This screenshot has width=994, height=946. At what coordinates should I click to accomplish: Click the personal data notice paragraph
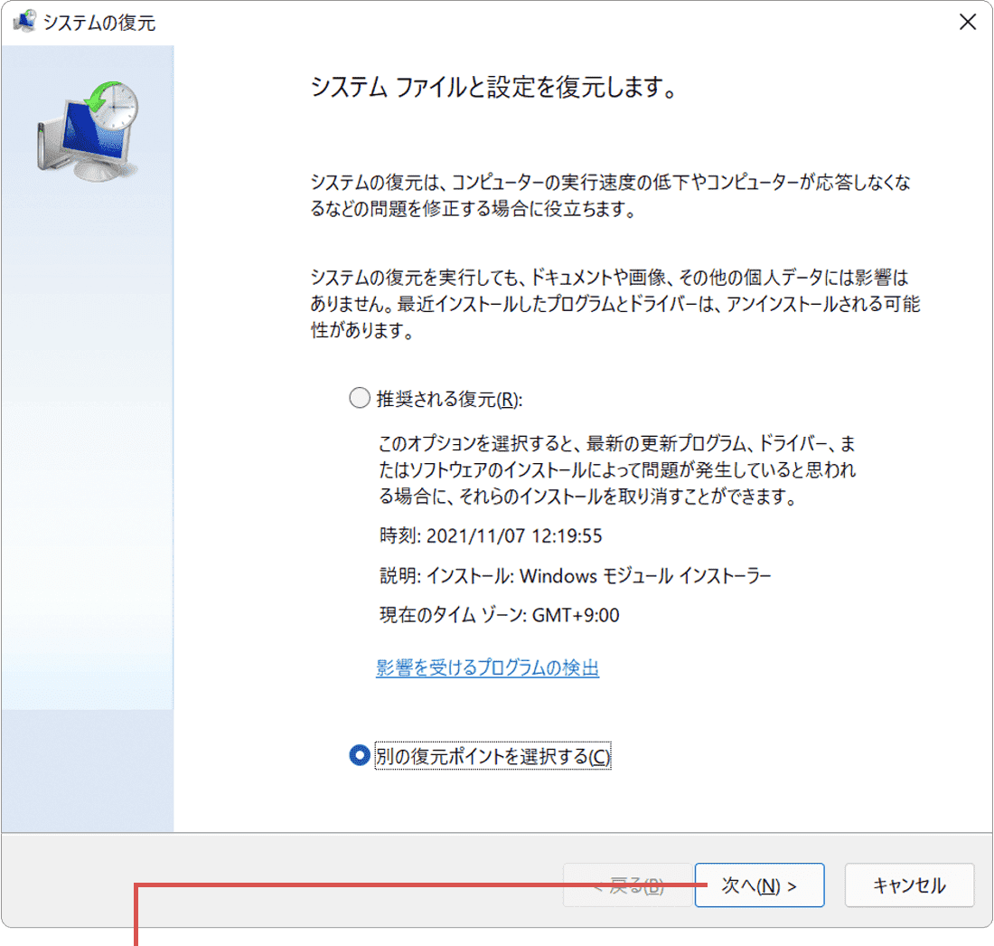(614, 305)
